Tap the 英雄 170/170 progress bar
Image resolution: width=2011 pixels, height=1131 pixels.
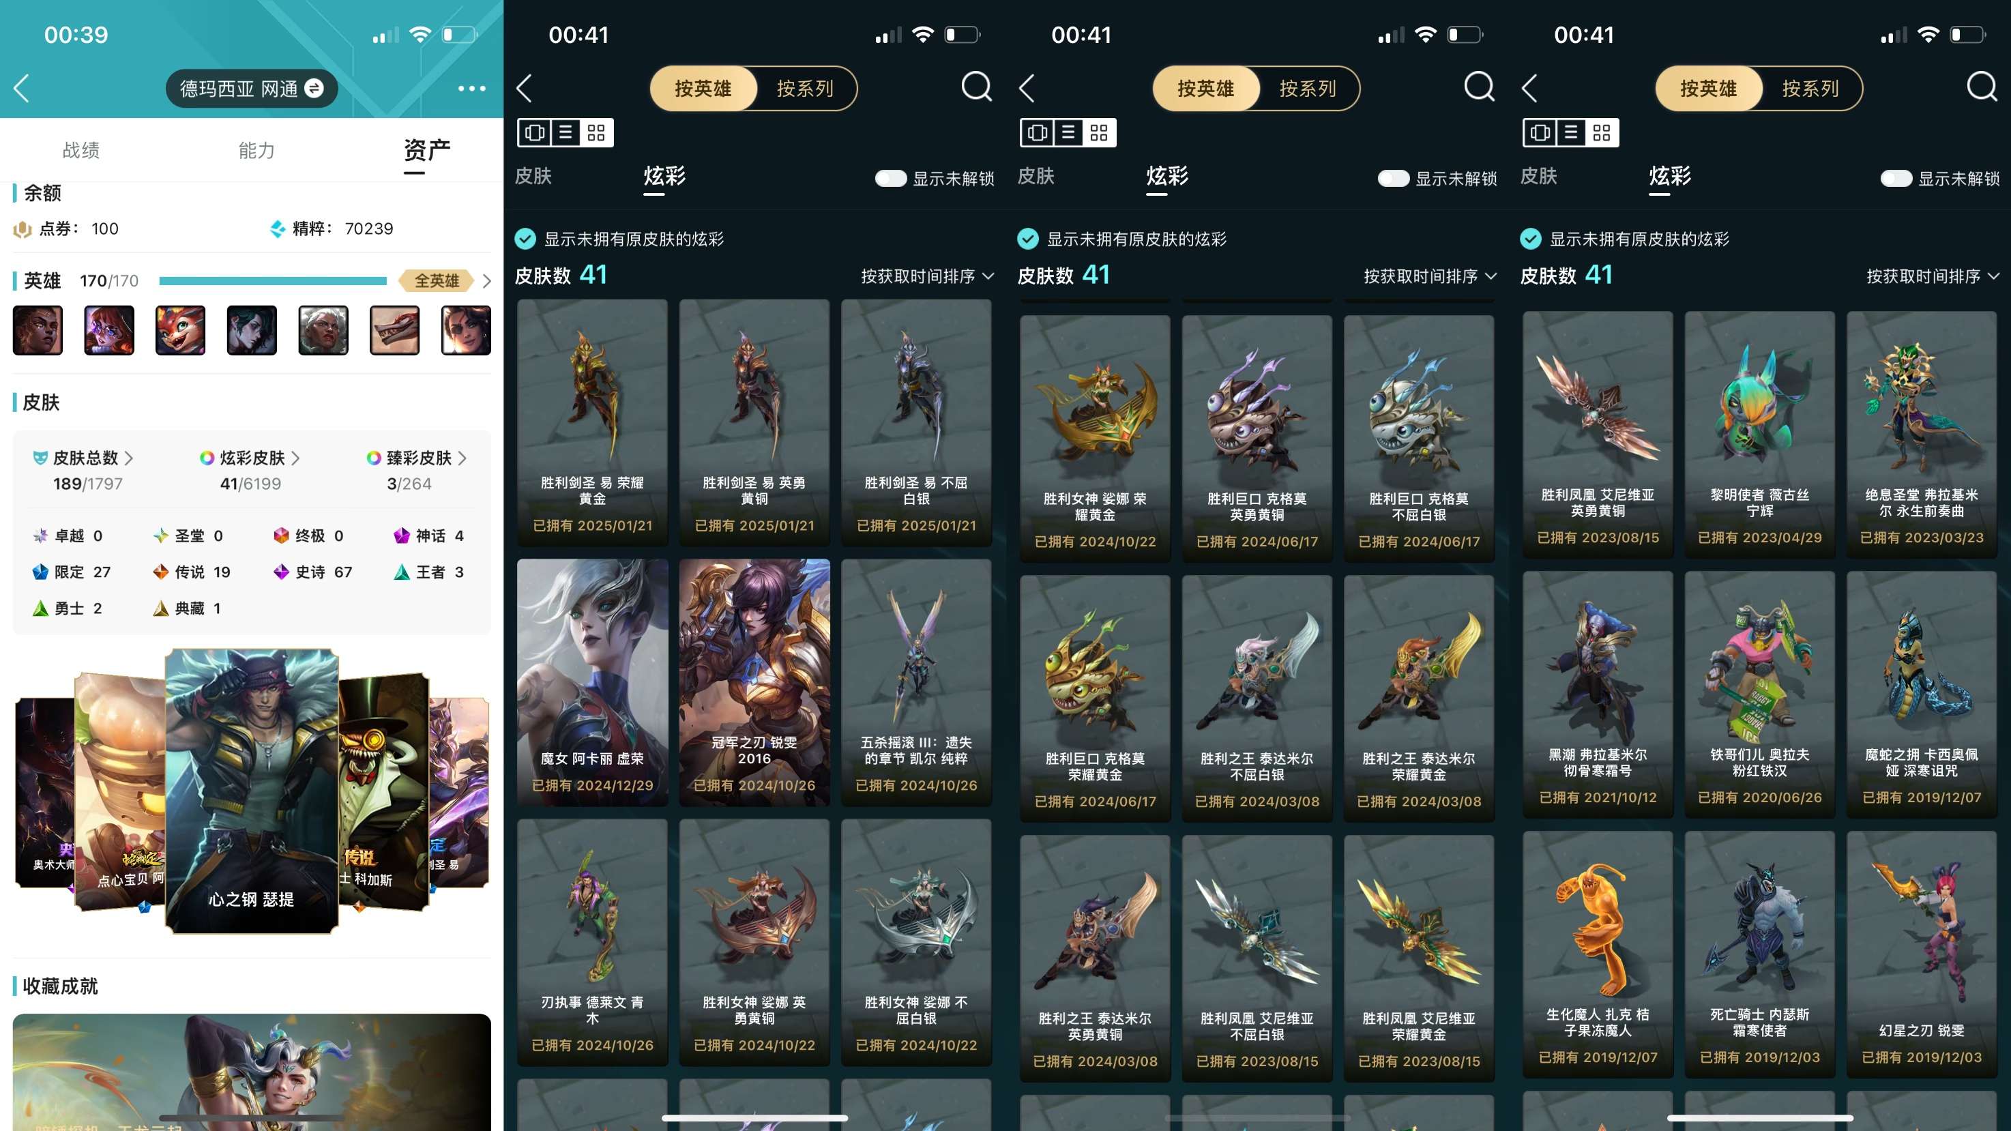click(274, 281)
